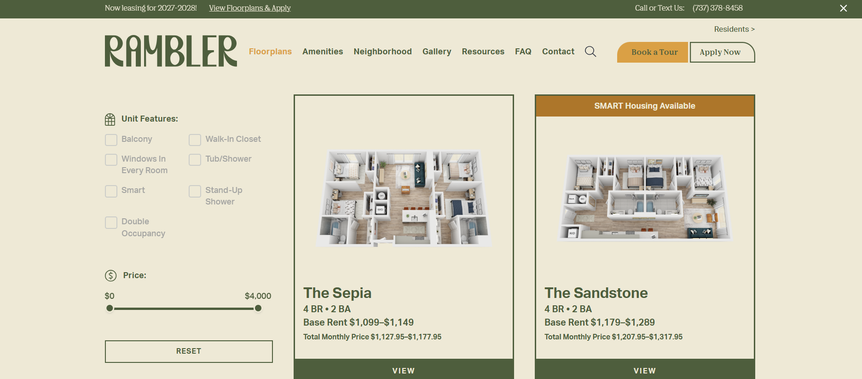This screenshot has width=862, height=379.
Task: Check the Double Occupancy box
Action: (x=111, y=222)
